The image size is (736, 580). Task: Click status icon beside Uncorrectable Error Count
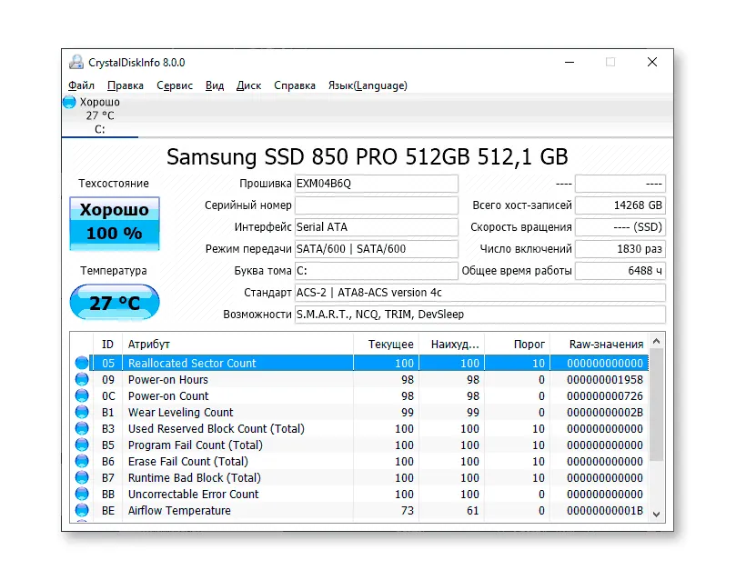point(82,495)
